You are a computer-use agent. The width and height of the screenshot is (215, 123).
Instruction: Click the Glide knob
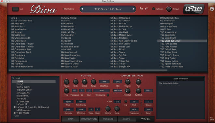(76, 82)
